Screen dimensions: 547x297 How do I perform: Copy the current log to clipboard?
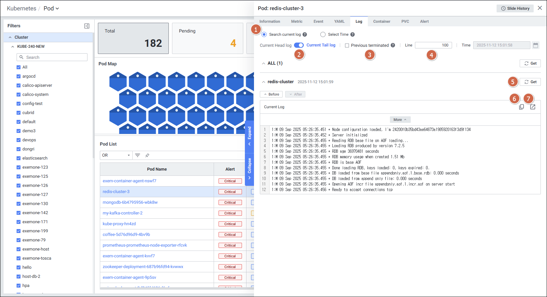point(521,107)
